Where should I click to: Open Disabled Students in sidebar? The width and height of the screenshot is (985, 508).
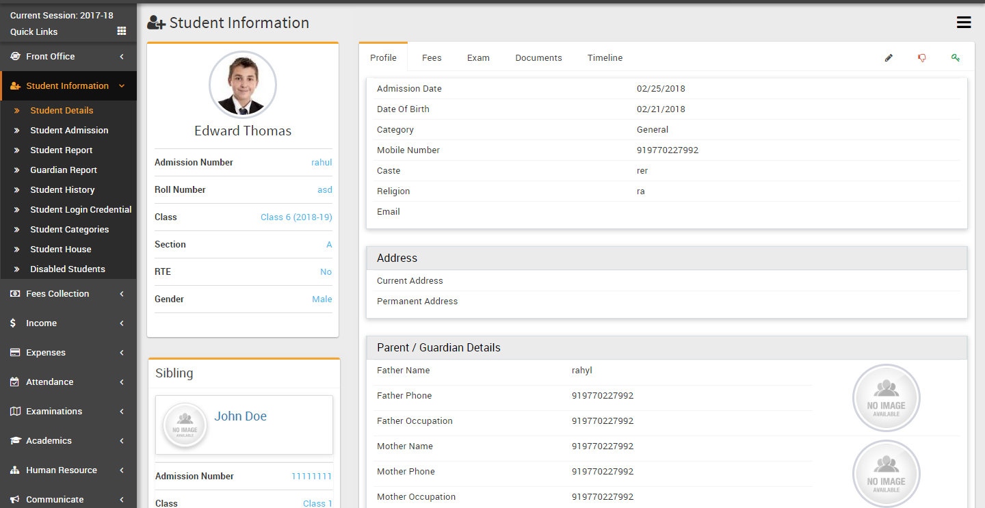pos(68,269)
